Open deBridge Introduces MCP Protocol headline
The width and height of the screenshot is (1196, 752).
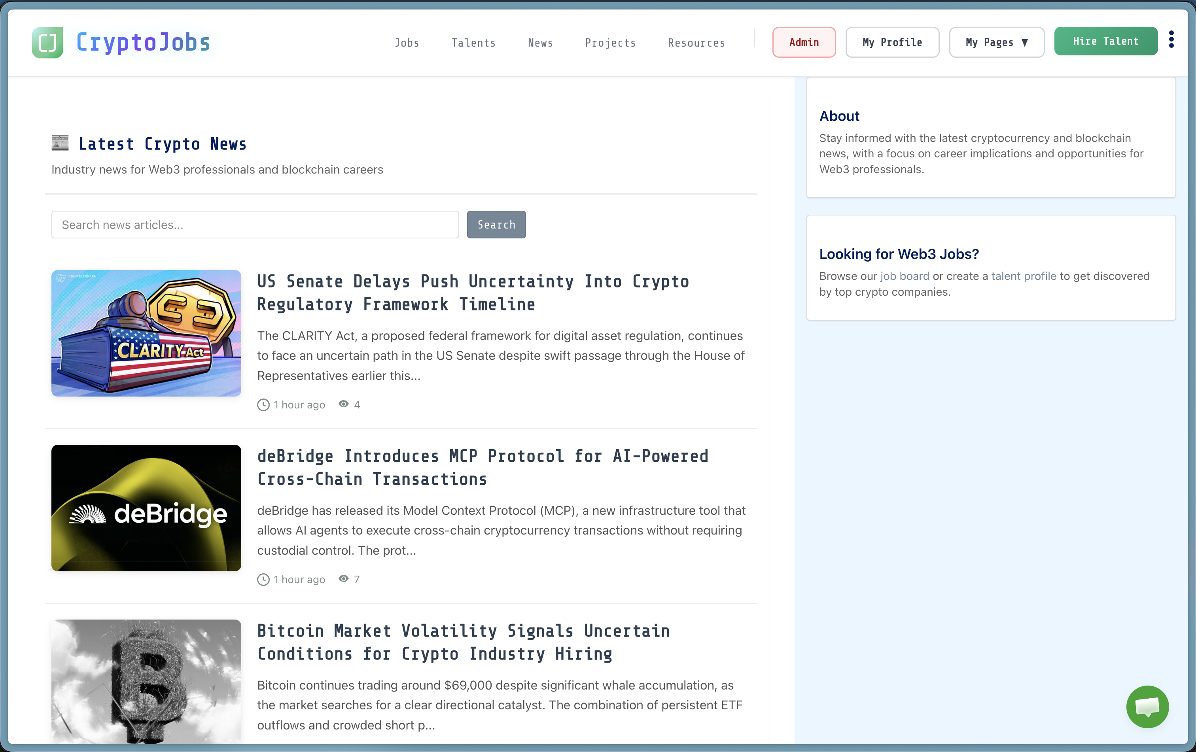point(483,468)
